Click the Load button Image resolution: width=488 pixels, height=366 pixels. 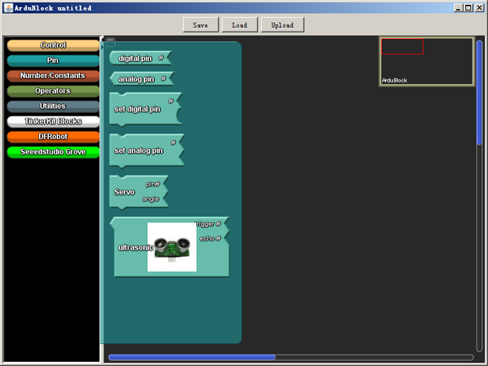(x=240, y=25)
